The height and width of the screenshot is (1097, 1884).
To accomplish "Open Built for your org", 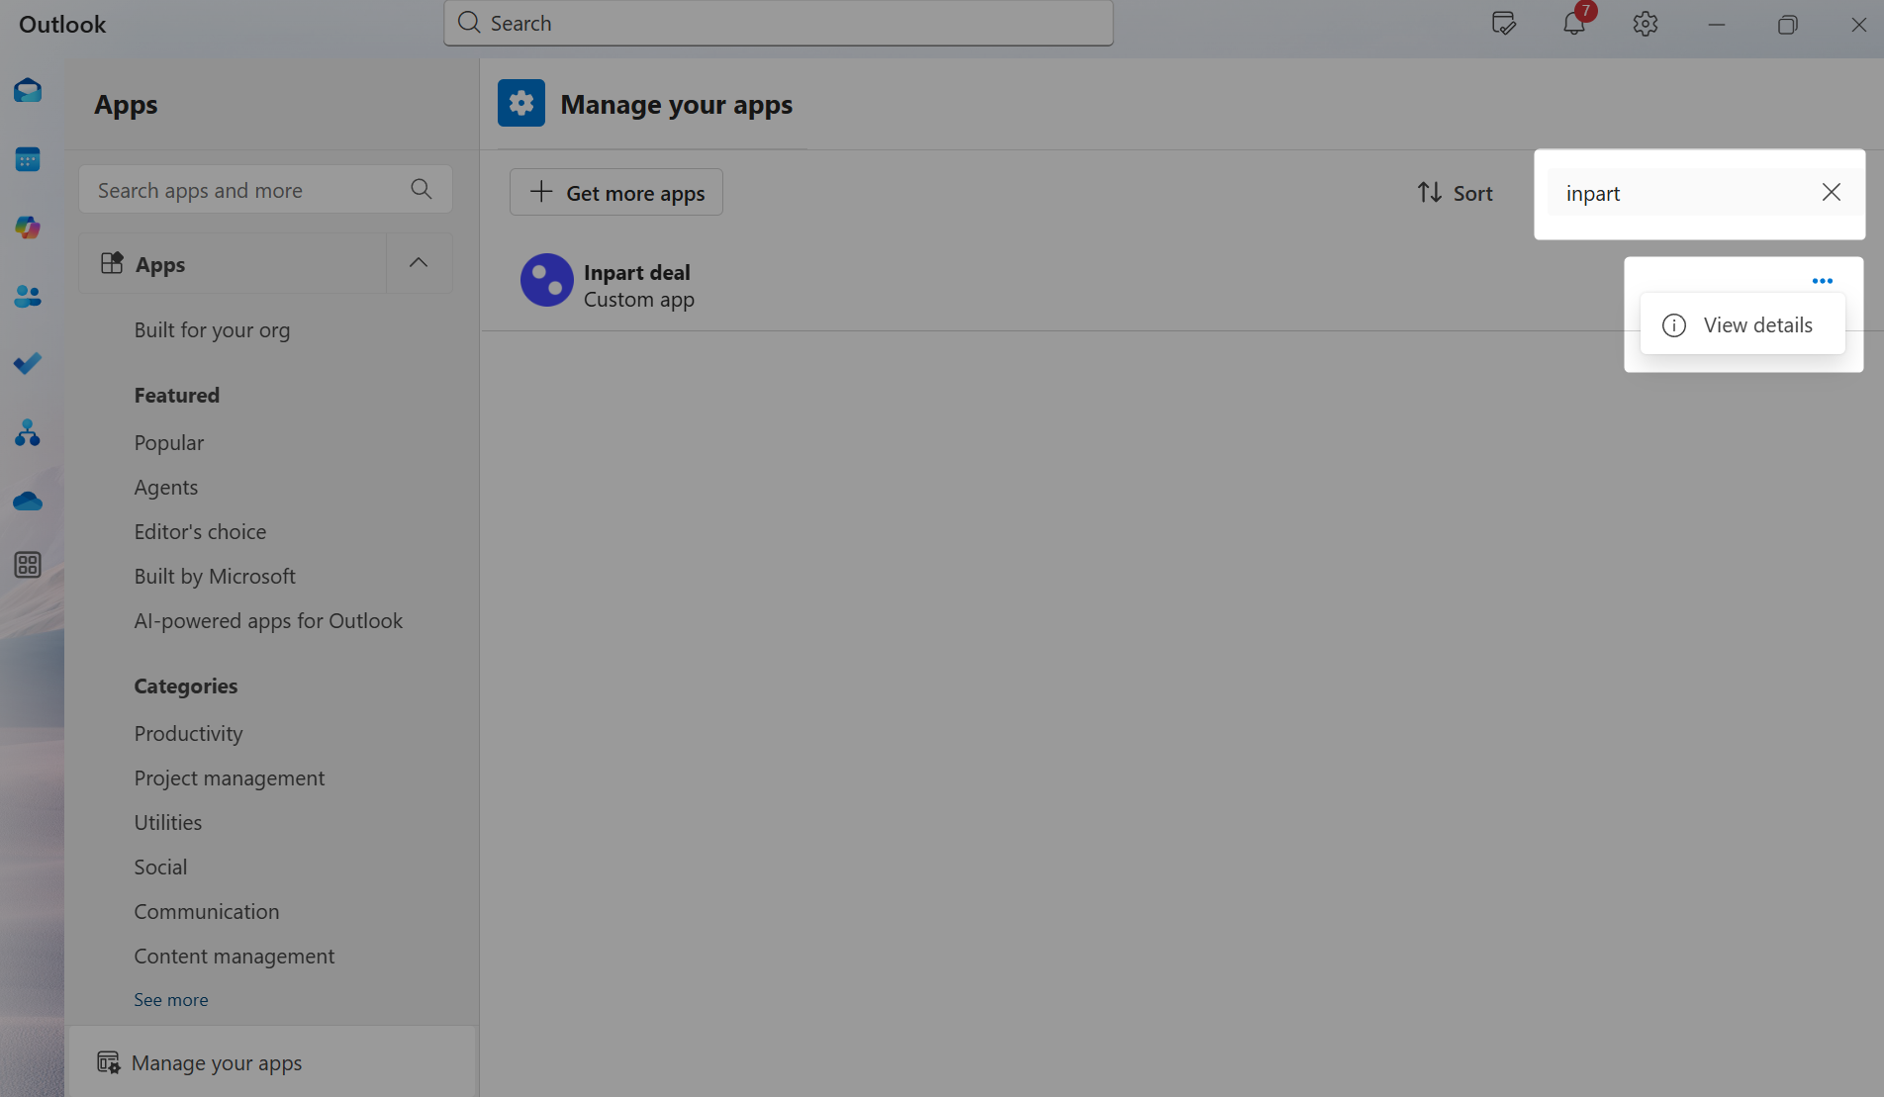I will [212, 329].
